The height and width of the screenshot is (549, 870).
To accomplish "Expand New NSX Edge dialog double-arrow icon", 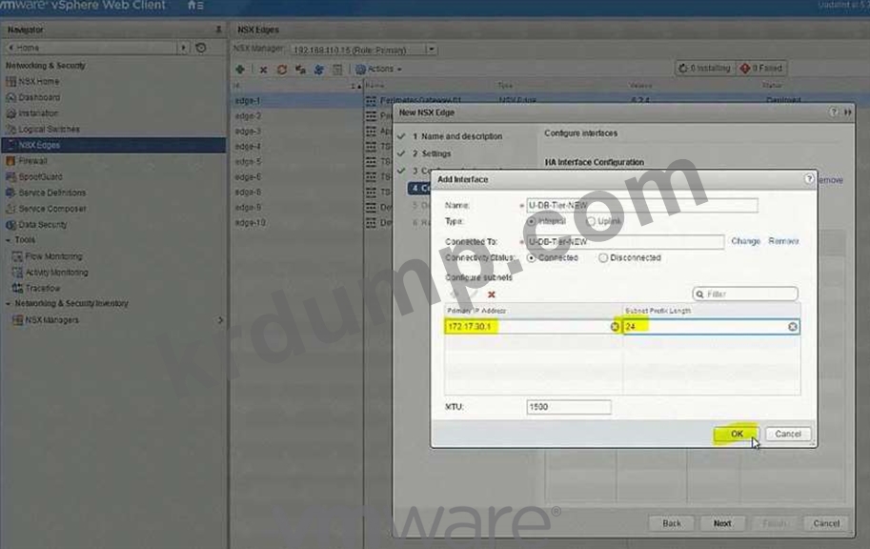I will (x=848, y=112).
